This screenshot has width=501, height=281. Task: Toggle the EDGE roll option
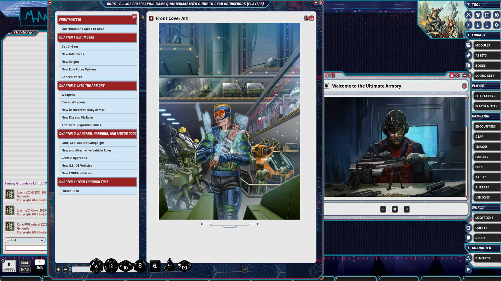tap(25, 263)
